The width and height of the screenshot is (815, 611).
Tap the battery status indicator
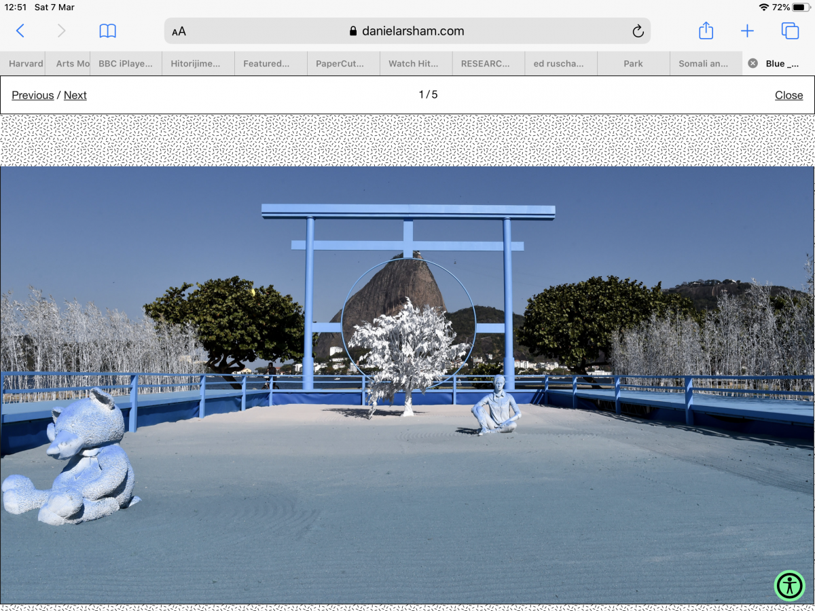(x=799, y=7)
